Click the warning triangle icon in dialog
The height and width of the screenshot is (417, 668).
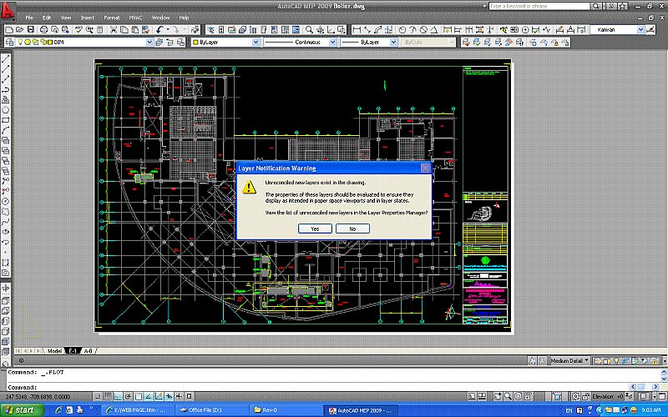(x=249, y=188)
